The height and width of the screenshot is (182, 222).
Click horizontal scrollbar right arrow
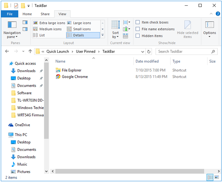(x=219, y=171)
